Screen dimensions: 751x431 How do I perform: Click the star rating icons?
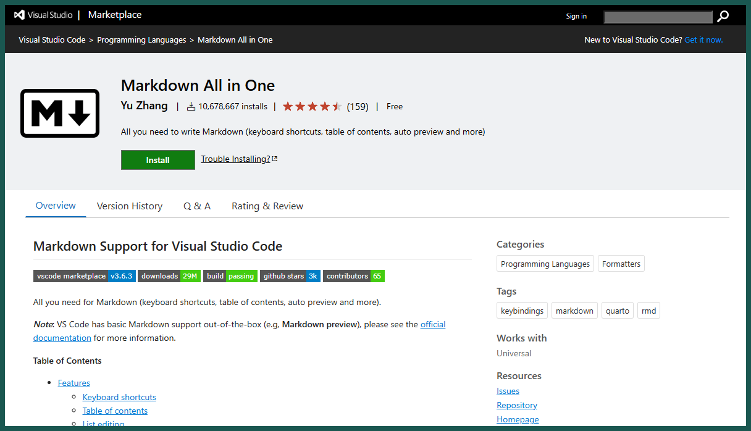pyautogui.click(x=313, y=106)
